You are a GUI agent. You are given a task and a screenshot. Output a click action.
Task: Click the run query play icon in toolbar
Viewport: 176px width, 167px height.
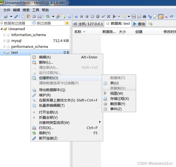coord(114,17)
